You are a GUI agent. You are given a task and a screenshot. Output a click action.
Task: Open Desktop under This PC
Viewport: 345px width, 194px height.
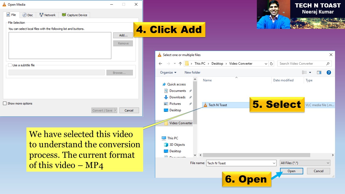pos(175,151)
